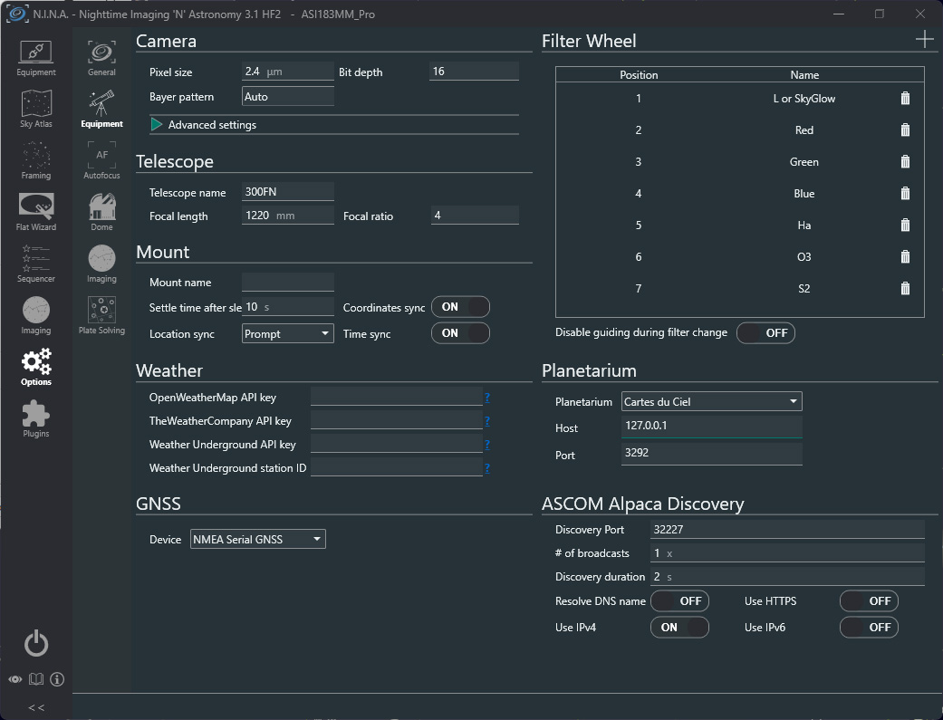Open Sky Atlas from the sidebar
The height and width of the screenshot is (720, 943).
pos(36,110)
